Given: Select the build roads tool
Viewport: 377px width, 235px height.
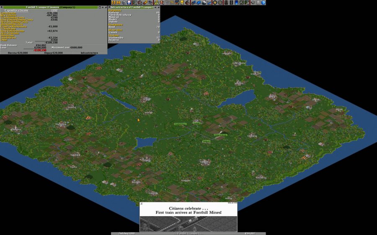Looking at the screenshot, I should [231, 3].
